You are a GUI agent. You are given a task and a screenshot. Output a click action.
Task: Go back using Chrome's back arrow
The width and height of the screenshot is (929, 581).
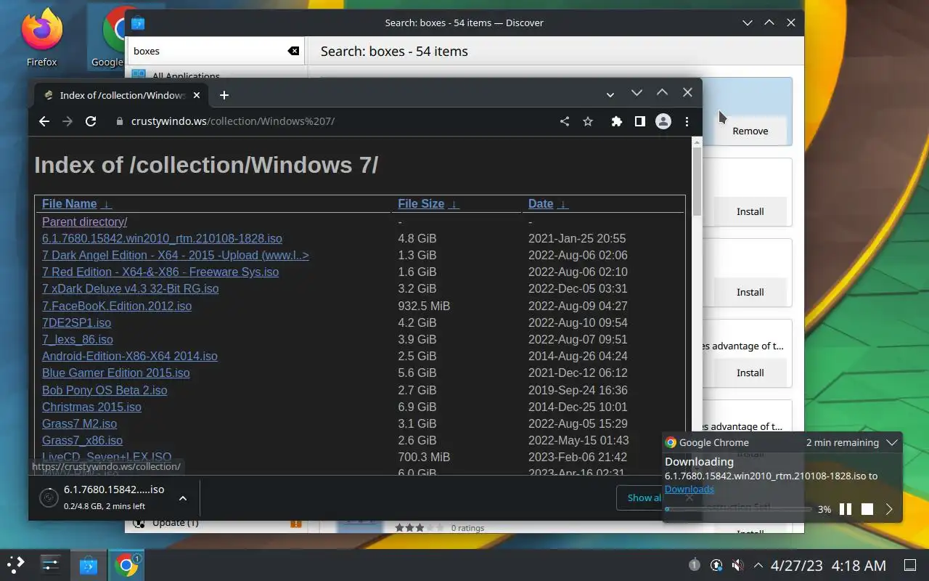point(44,121)
